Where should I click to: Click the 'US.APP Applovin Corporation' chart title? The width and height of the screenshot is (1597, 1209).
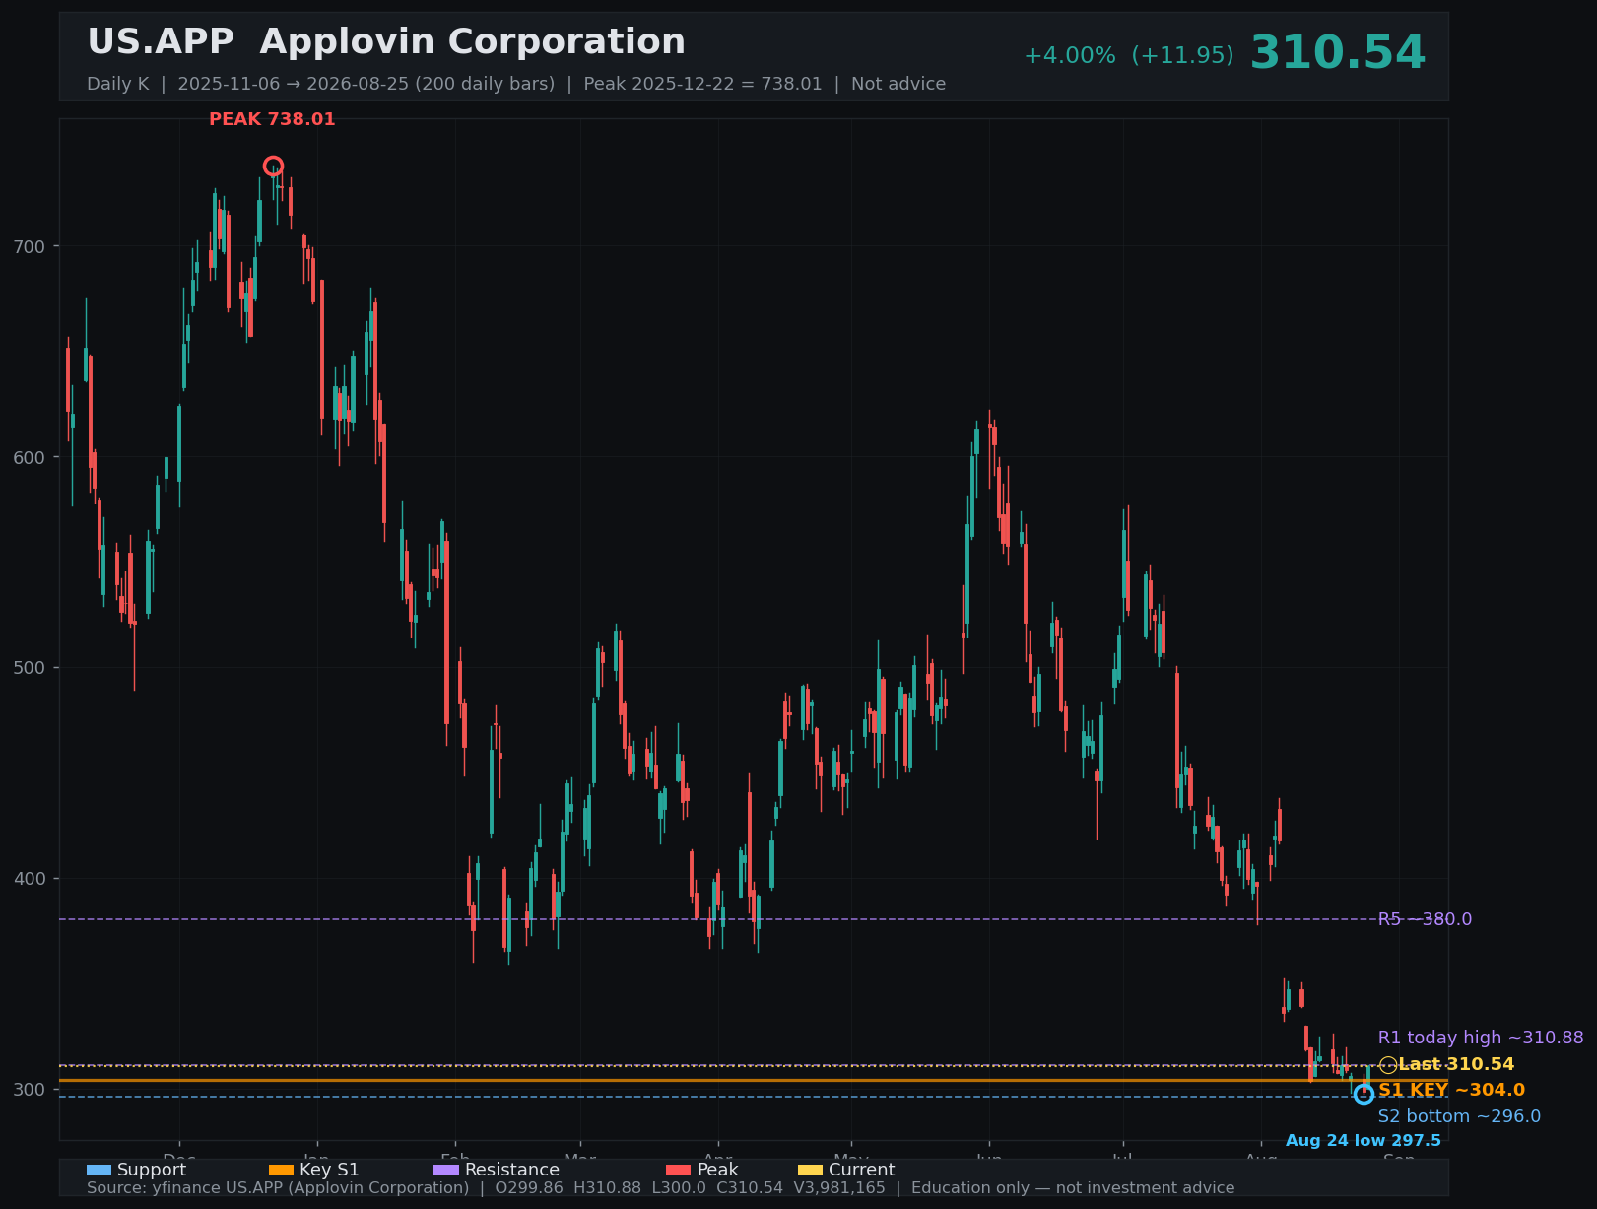coord(386,42)
